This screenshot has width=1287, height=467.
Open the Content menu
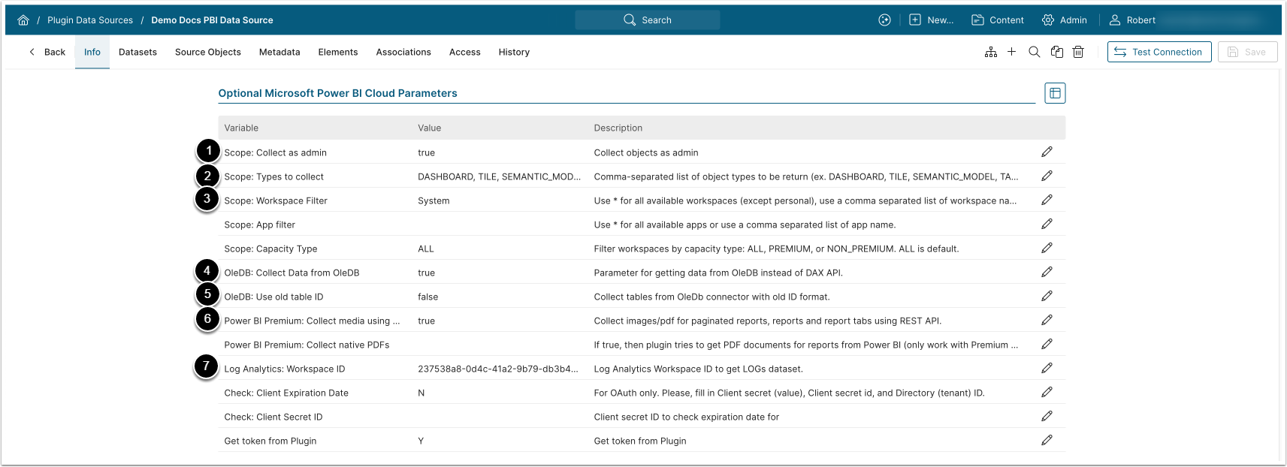[997, 20]
